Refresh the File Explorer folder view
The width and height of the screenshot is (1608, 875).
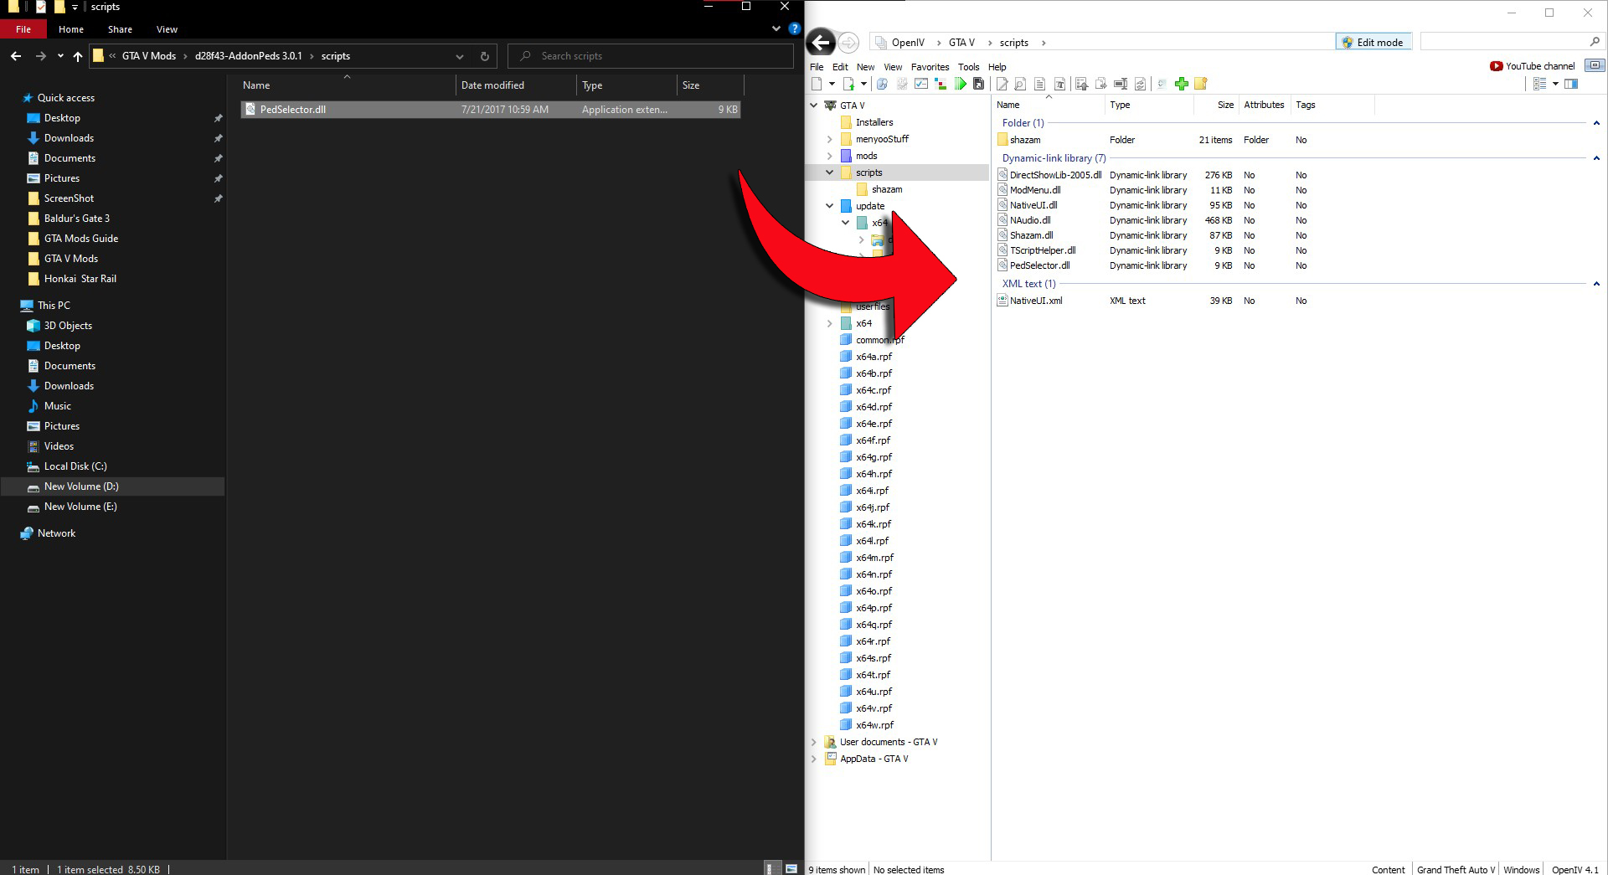click(484, 56)
